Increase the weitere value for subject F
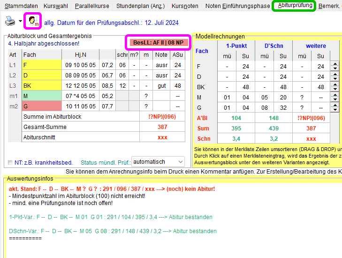342x258 pixels. 335,64
